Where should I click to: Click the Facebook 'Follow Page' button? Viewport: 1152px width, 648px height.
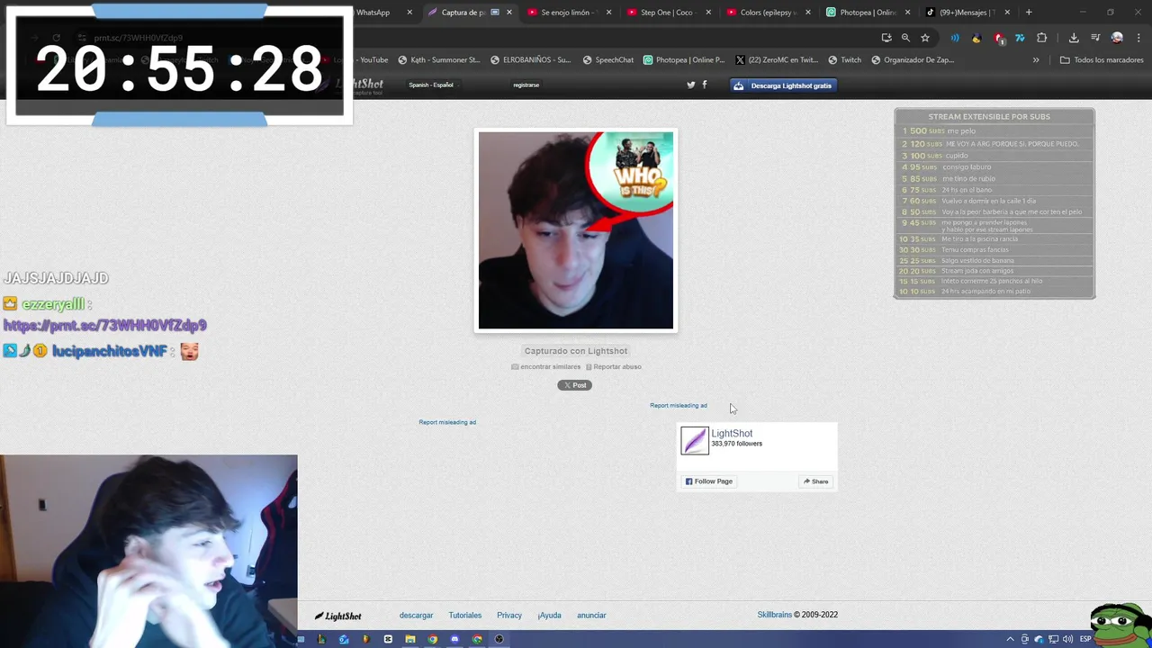pos(709,481)
